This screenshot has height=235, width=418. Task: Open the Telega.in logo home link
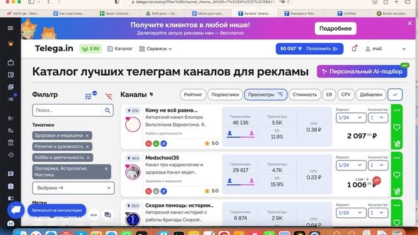tap(54, 48)
